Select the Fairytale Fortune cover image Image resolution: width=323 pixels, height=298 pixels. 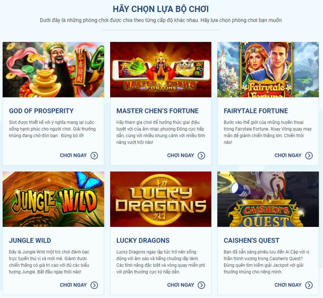pyautogui.click(x=268, y=69)
